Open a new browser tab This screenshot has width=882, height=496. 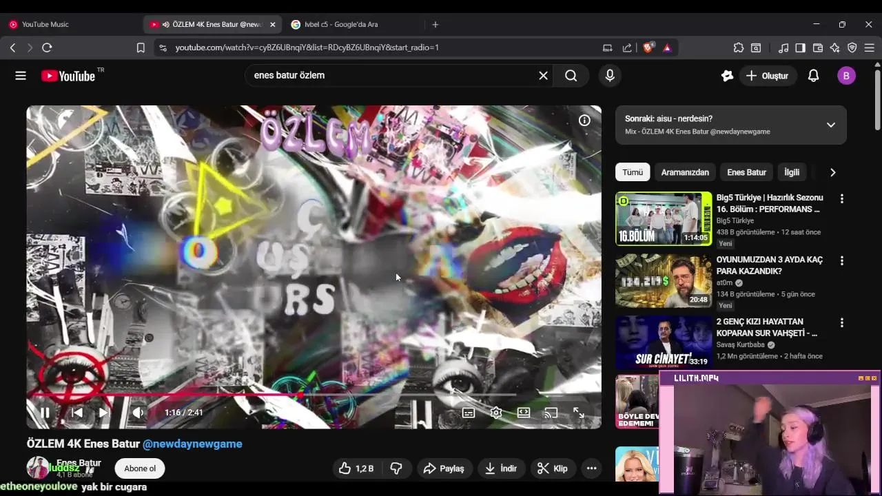[435, 24]
